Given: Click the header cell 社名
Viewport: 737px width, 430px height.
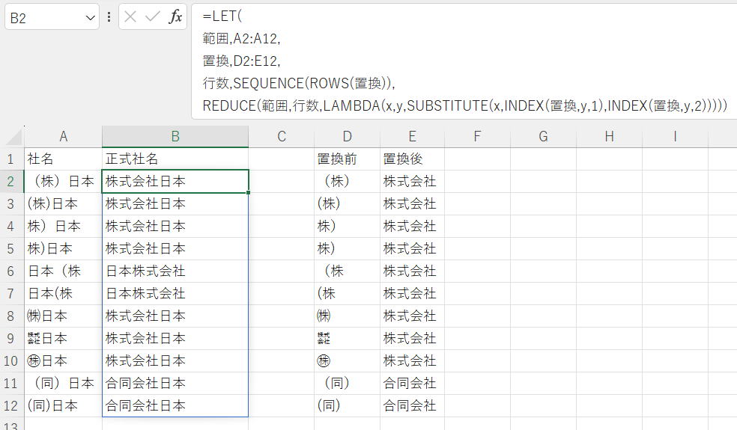Looking at the screenshot, I should click(x=63, y=159).
